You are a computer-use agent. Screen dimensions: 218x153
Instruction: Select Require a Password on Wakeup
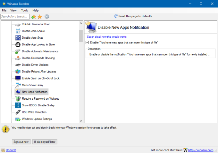point(41,99)
